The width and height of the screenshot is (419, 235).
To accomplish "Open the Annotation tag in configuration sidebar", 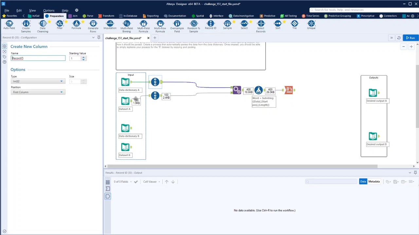I will [x=5, y=57].
